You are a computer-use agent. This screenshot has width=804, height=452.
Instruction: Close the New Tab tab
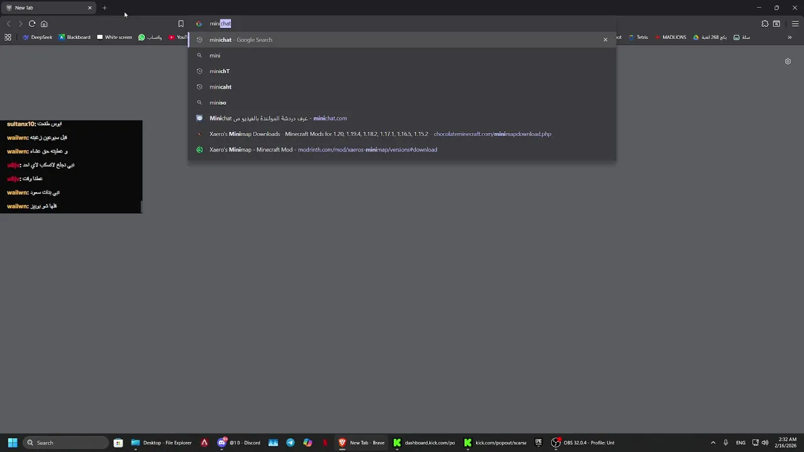(90, 8)
